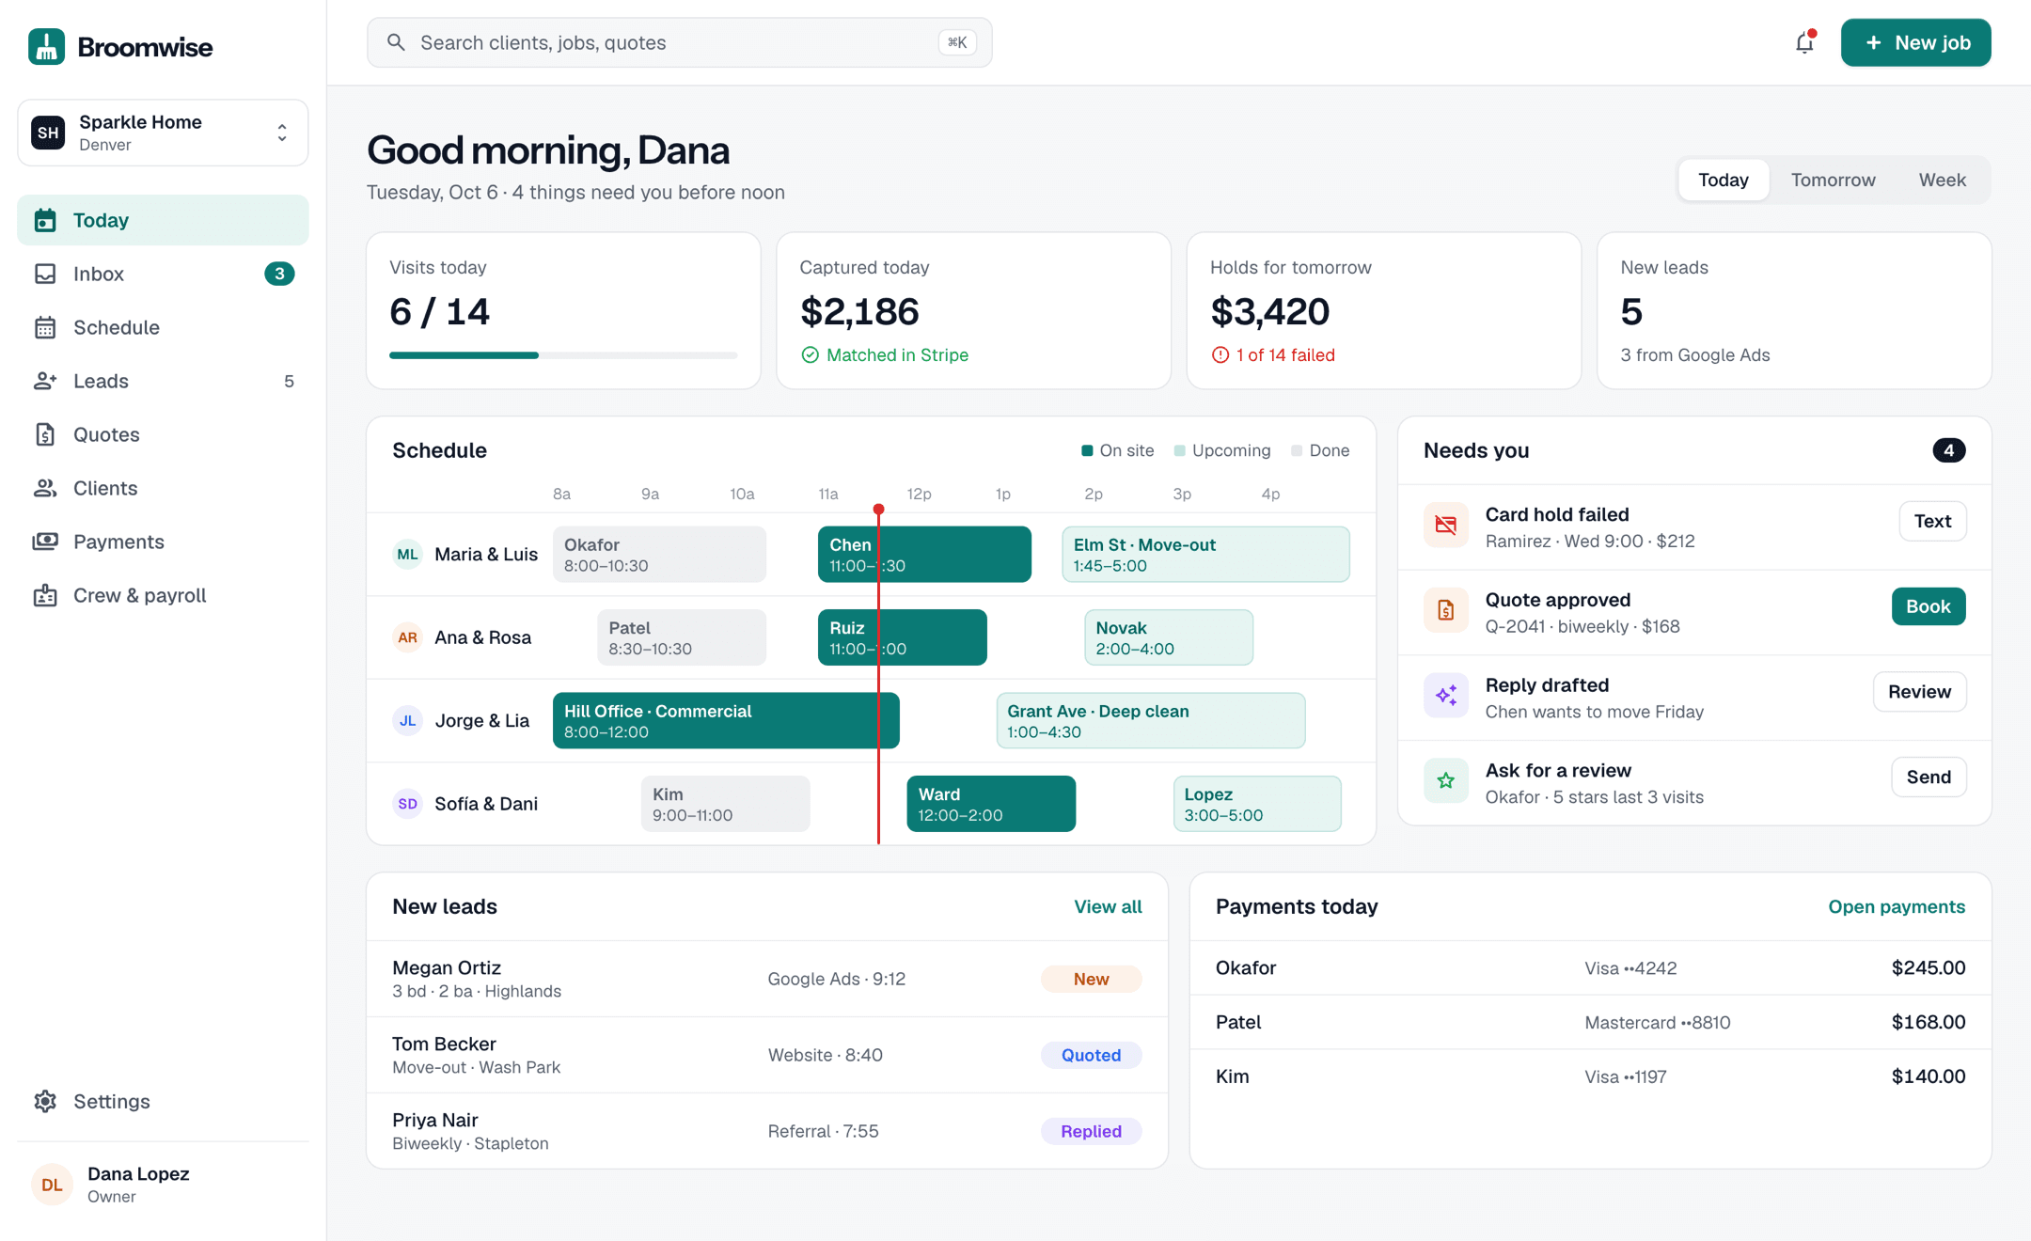Open the Leads sidebar item
This screenshot has height=1241, width=2031.
163,381
